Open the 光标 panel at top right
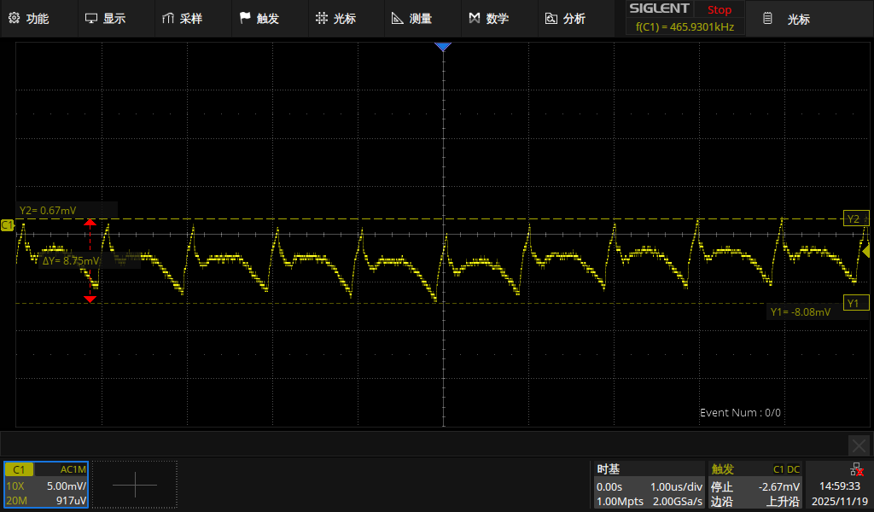Image resolution: width=874 pixels, height=512 pixels. click(x=787, y=19)
